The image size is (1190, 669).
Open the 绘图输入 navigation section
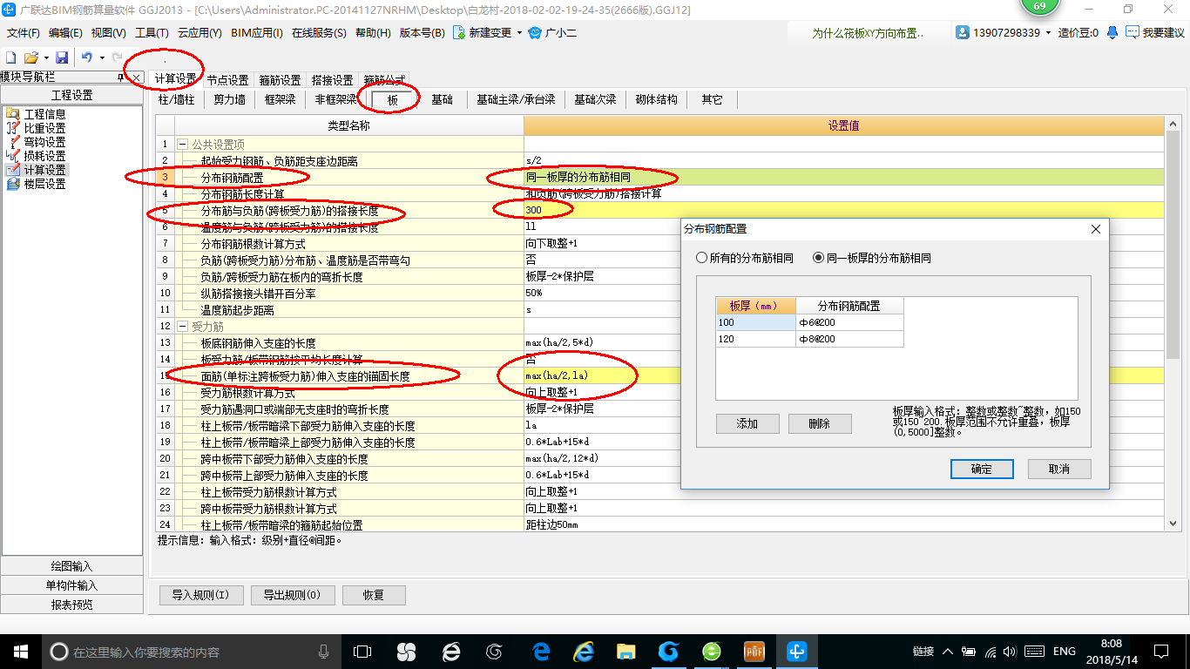point(71,566)
